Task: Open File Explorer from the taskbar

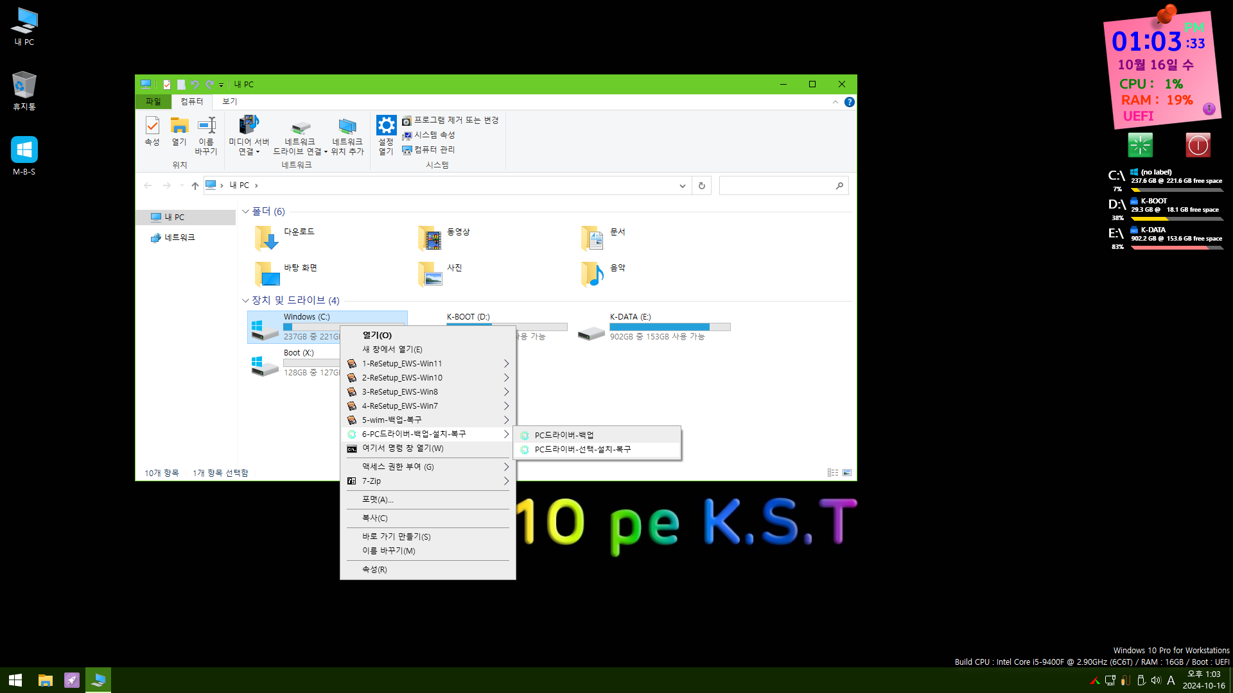Action: tap(45, 680)
